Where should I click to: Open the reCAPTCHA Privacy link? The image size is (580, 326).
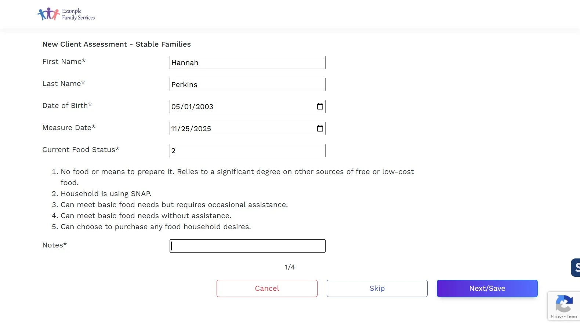tap(557, 316)
